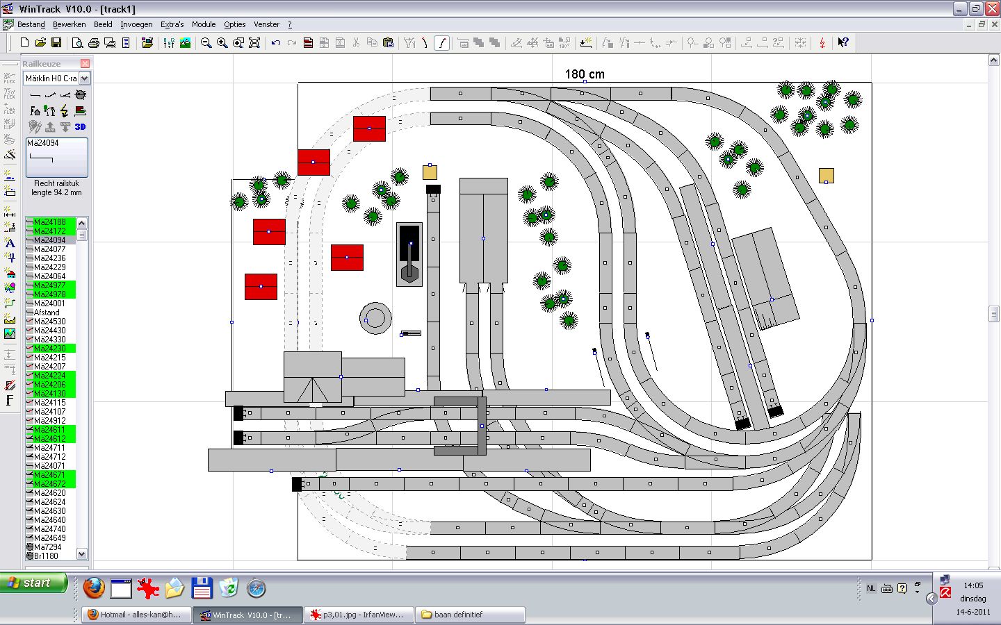Click the zoom in magnifier icon
This screenshot has width=1001, height=625.
[222, 43]
